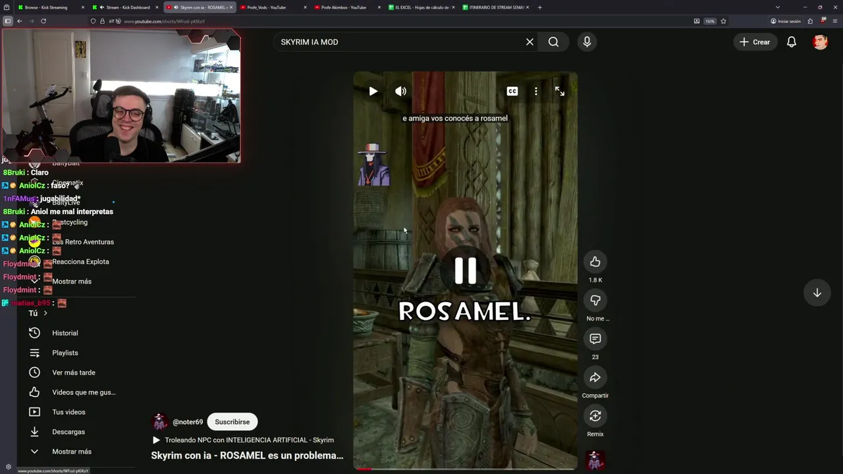Screen dimensions: 843x474
Task: Switch to Stream - Kick Dashboard tab
Action: 125,7
